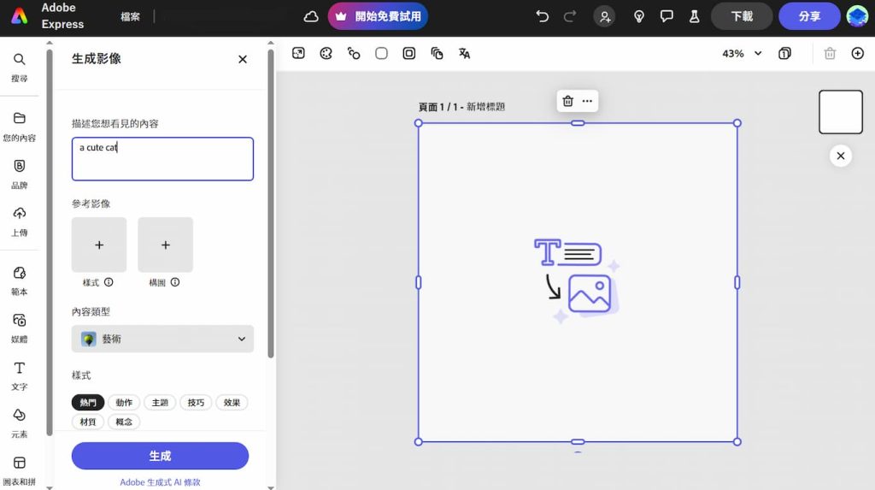This screenshot has width=875, height=490.
Task: Click the top-left canvas resize handle
Action: point(419,123)
